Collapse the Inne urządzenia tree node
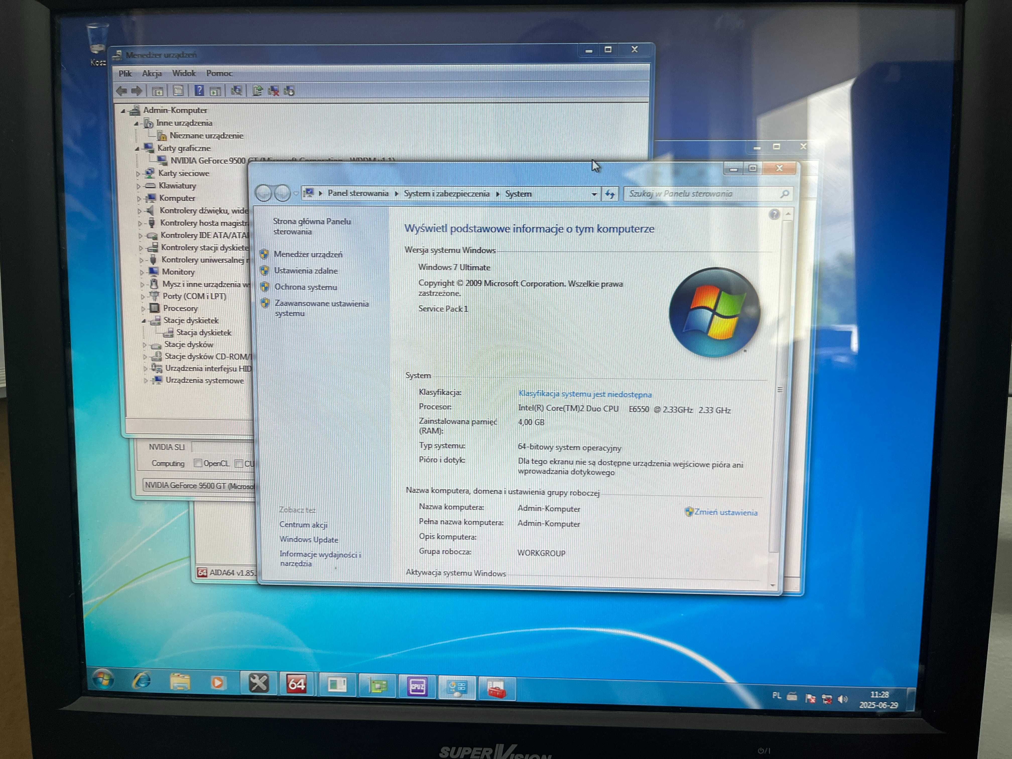This screenshot has width=1012, height=759. pos(136,123)
